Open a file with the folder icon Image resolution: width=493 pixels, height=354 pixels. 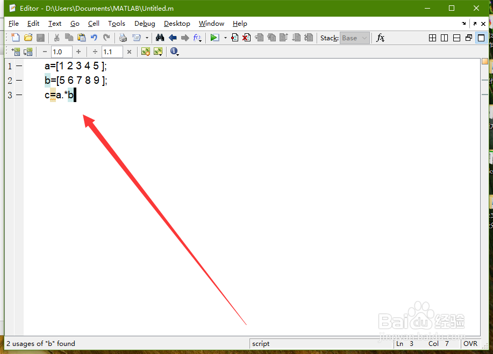[28, 38]
